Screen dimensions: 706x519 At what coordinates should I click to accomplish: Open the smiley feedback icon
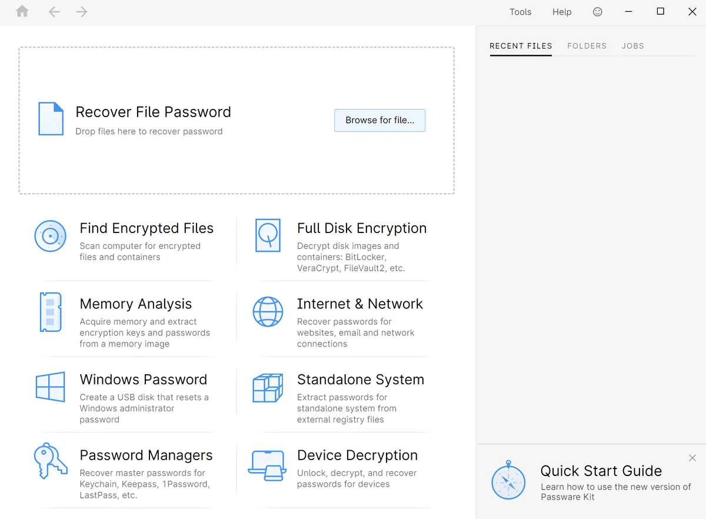pos(598,12)
